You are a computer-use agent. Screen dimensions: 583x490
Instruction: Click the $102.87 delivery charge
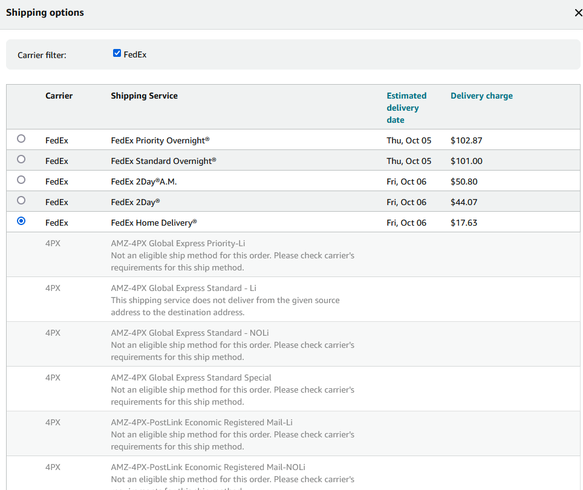(x=466, y=140)
